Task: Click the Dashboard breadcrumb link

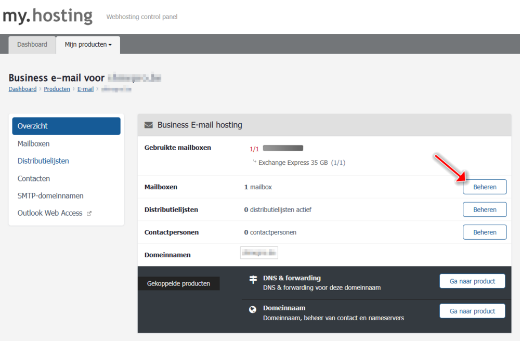Action: 22,89
